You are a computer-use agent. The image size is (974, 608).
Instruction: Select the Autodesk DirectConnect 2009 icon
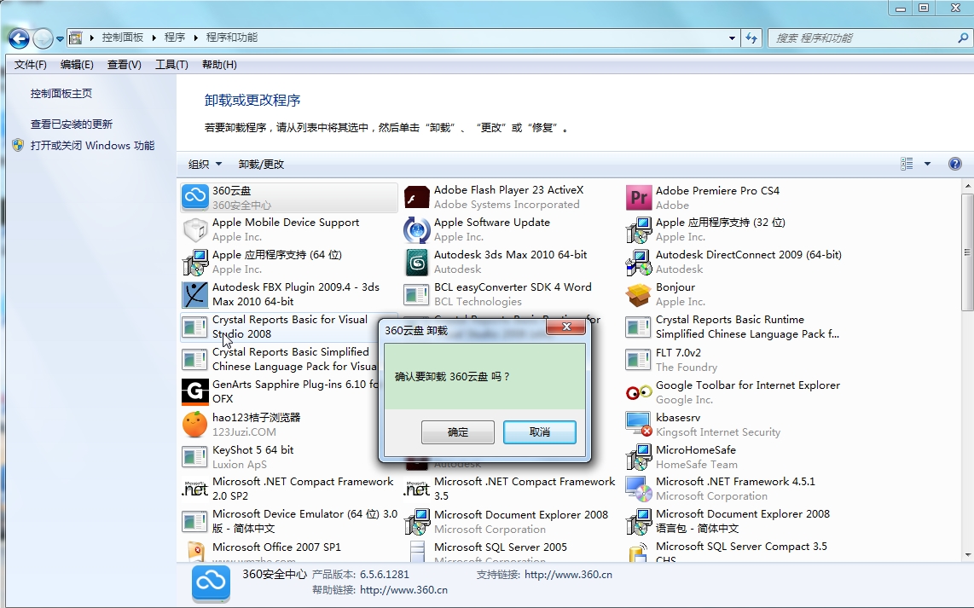pyautogui.click(x=639, y=262)
